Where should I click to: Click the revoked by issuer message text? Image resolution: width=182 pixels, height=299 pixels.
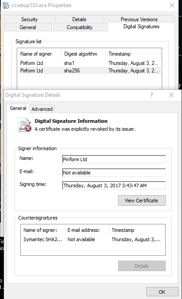(85, 129)
